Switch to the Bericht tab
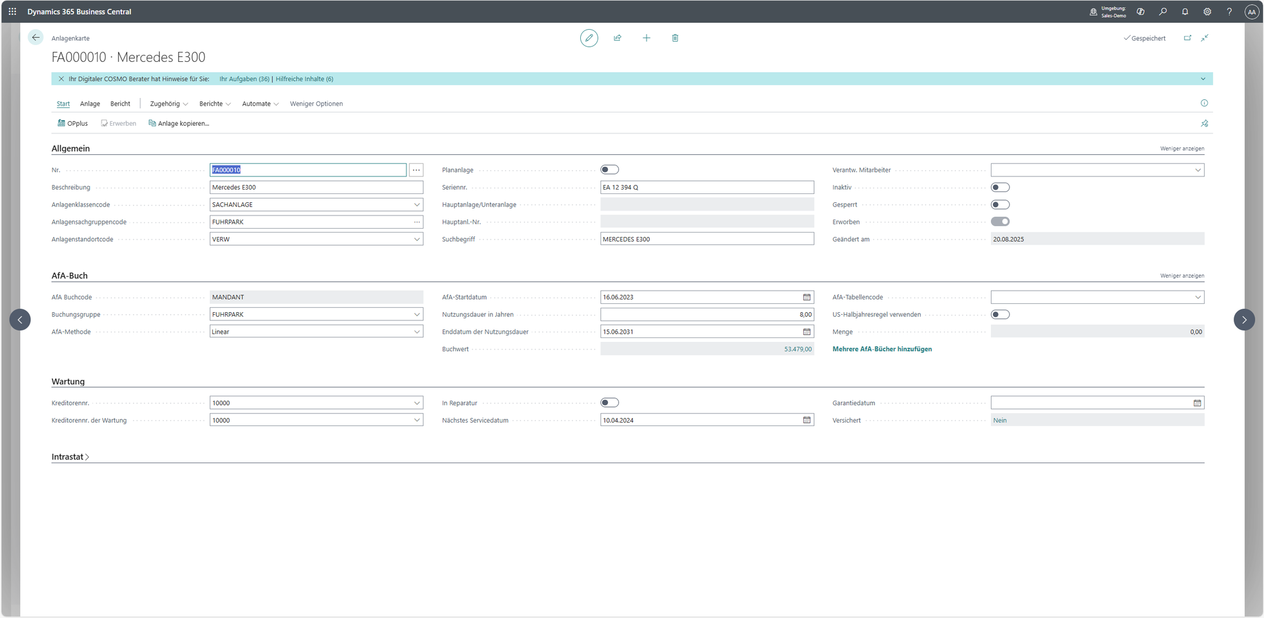1264x618 pixels. coord(120,104)
